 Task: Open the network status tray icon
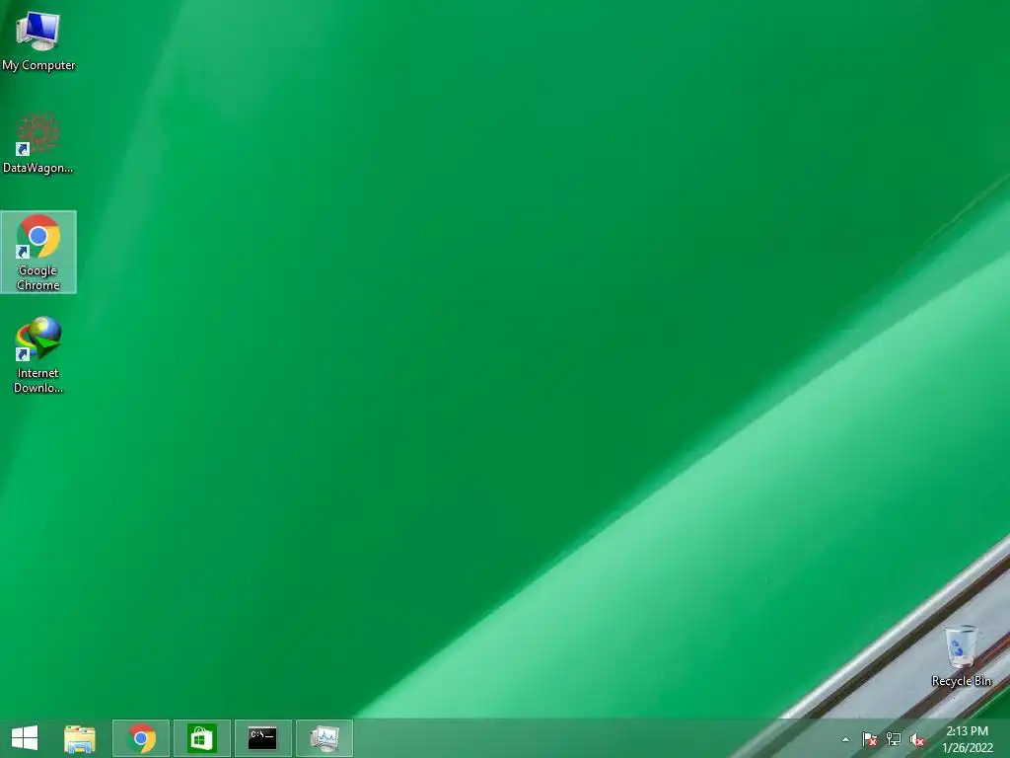(x=894, y=739)
